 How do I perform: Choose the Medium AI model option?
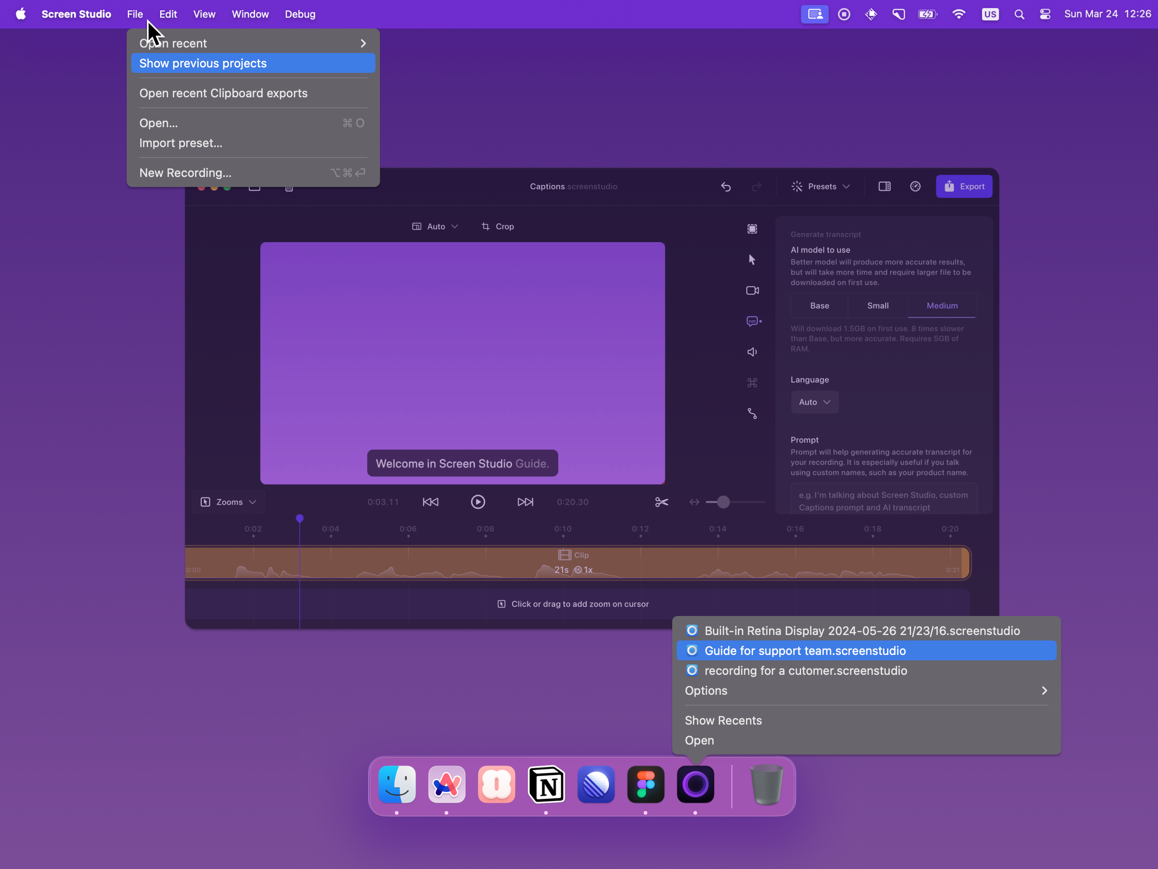942,306
